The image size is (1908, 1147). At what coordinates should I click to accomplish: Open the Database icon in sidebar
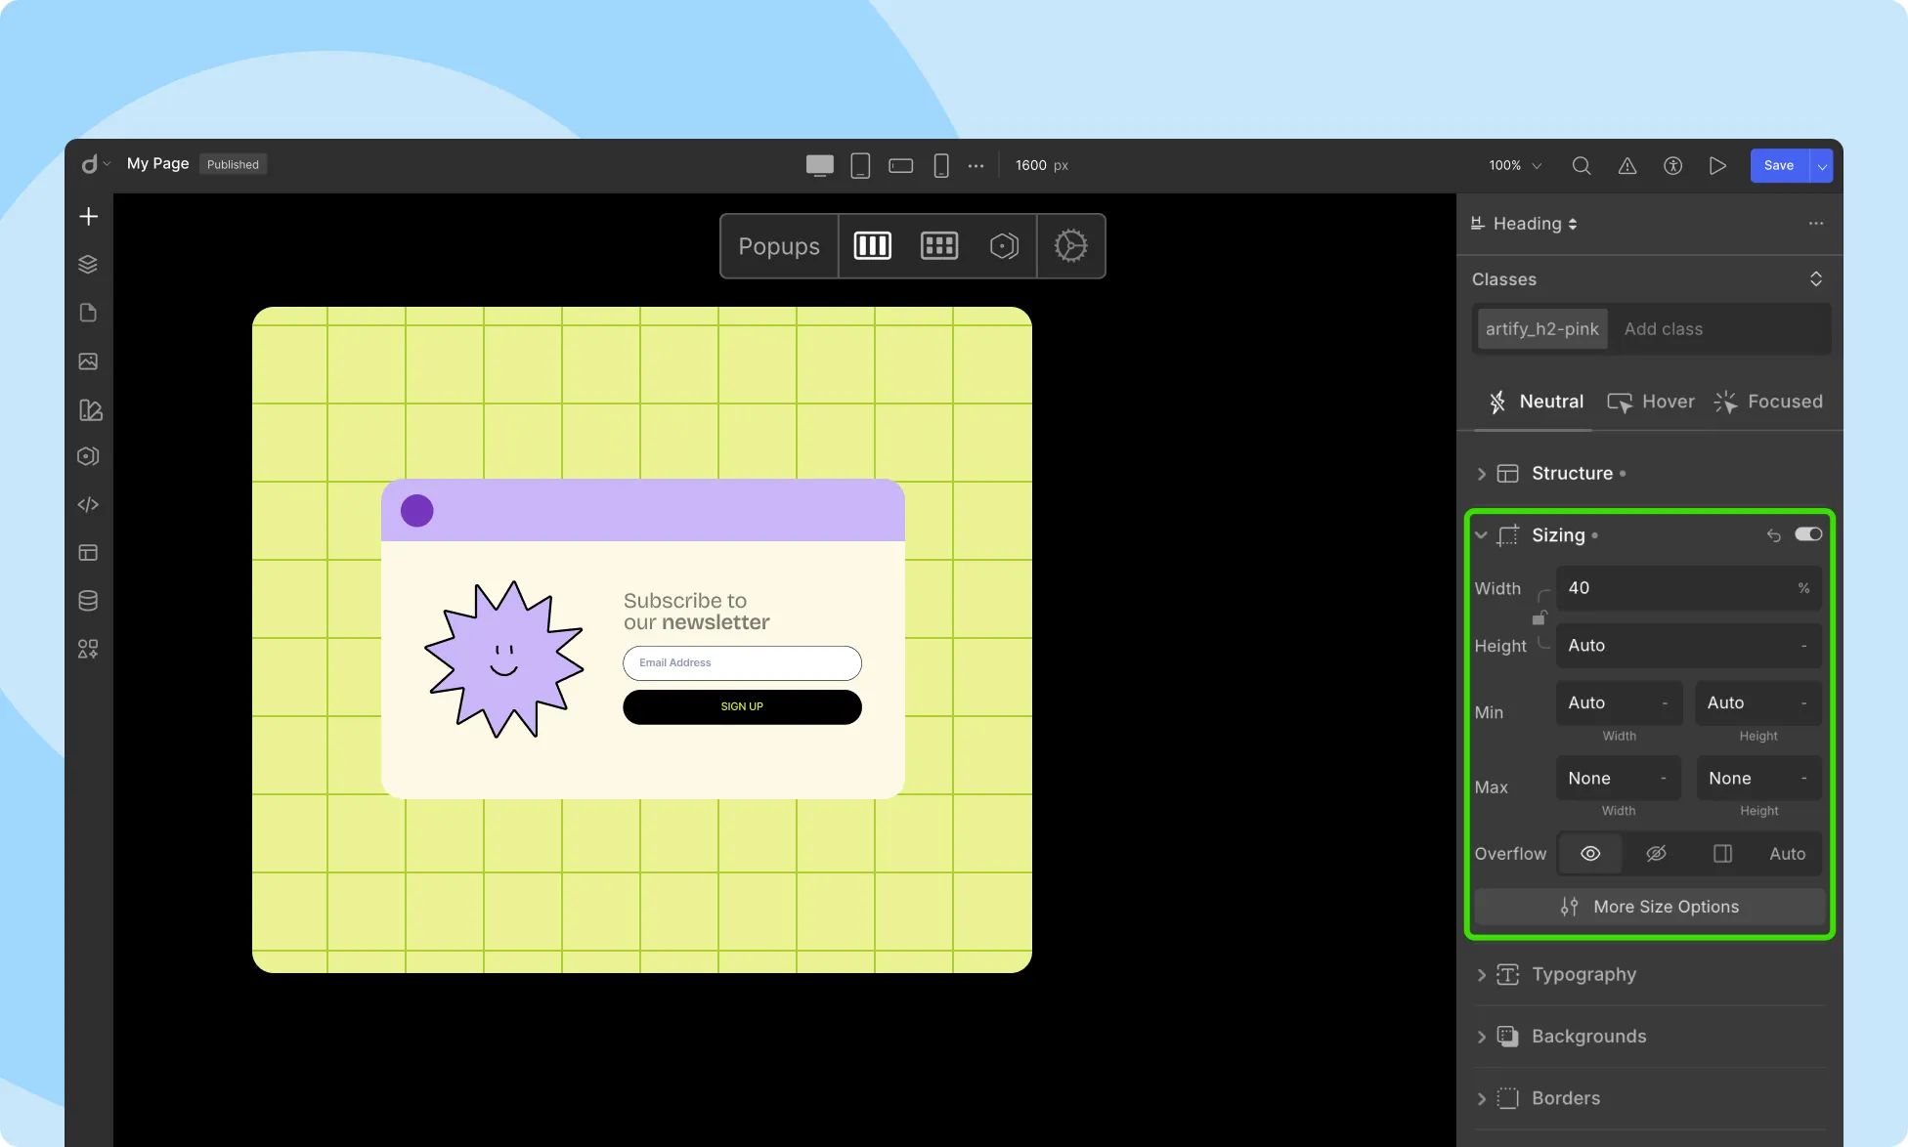coord(88,601)
